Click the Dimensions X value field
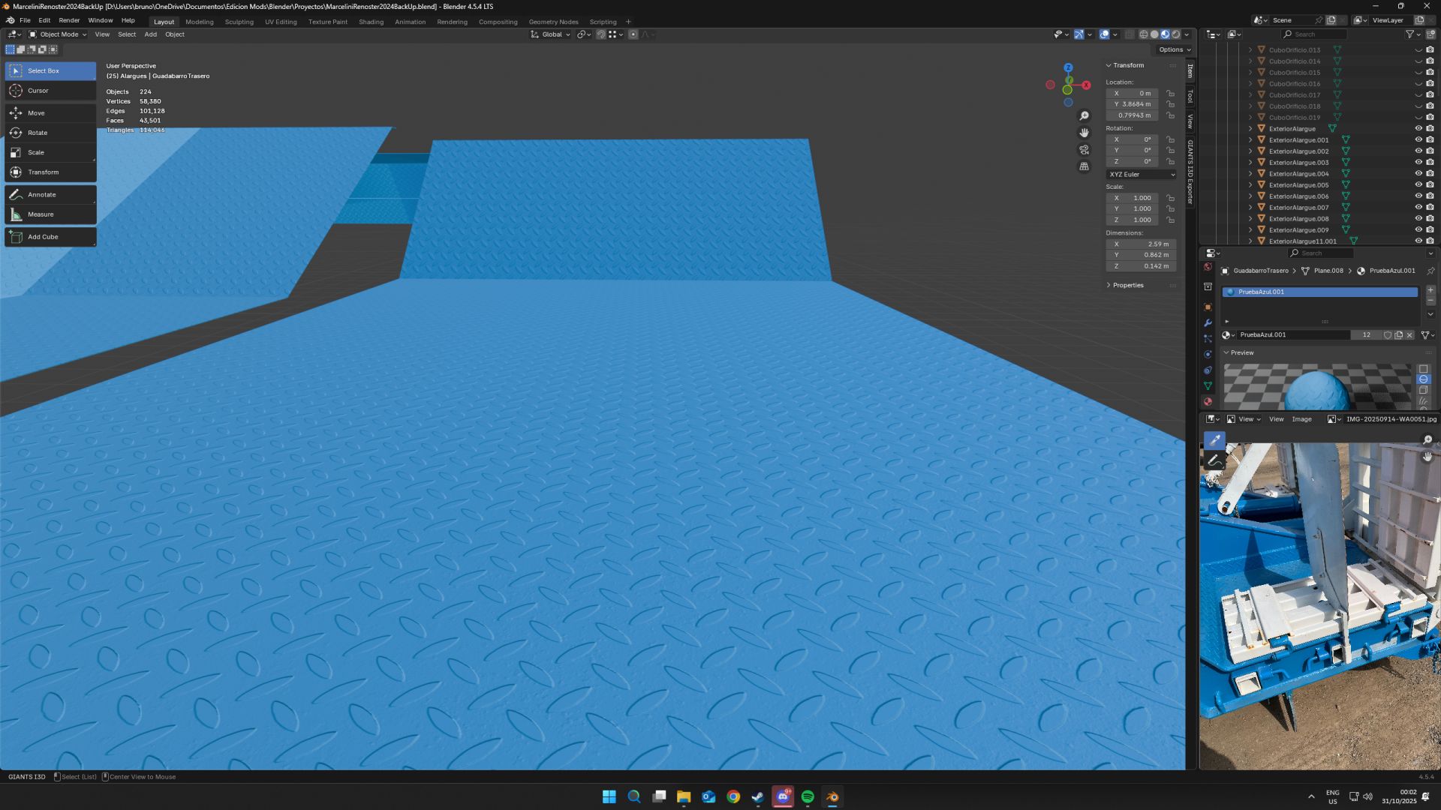Viewport: 1441px width, 810px height. coord(1141,244)
